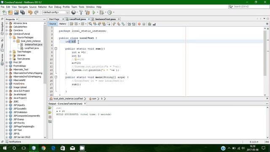
Task: Click the Comment icon in editor toolbar
Action: tap(149, 24)
